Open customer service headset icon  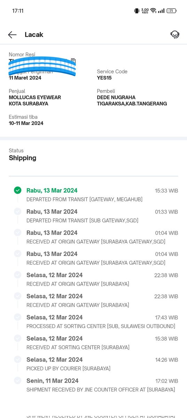[174, 34]
